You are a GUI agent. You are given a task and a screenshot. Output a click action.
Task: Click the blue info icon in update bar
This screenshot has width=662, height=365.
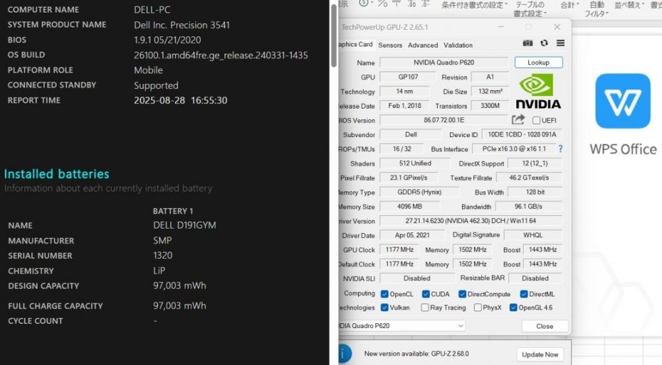[346, 354]
